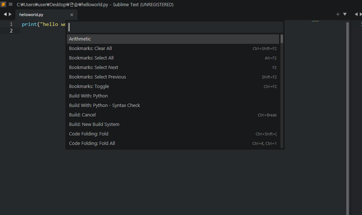Open the hamburger menu icon
Screen dimensions: 362x215
pyautogui.click(x=11, y=4)
